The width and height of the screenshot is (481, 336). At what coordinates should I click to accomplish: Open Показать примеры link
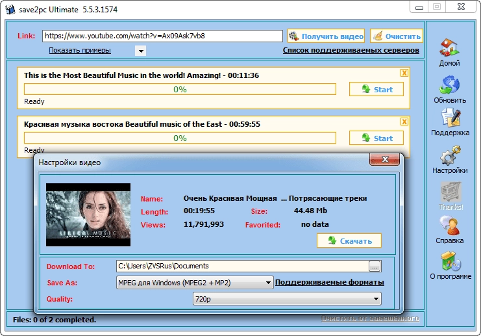coord(80,51)
